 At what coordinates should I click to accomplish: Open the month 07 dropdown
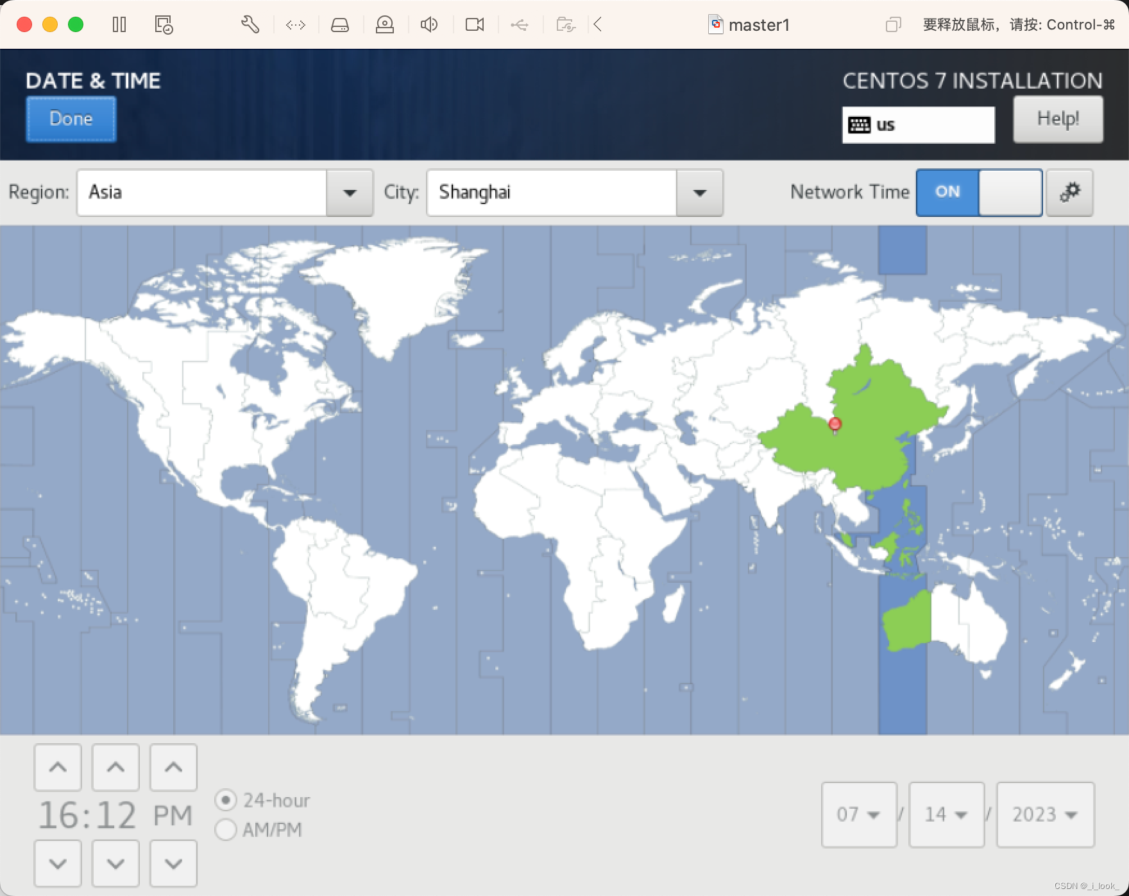859,814
